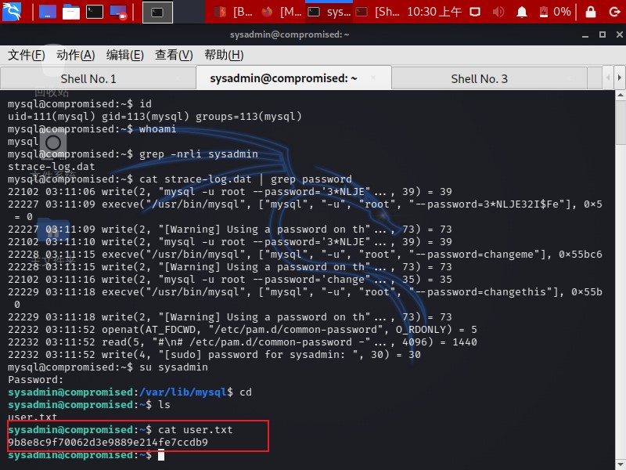The width and height of the screenshot is (626, 470).
Task: Click '[sudo] password for sysadmin' line
Action: click(214, 355)
